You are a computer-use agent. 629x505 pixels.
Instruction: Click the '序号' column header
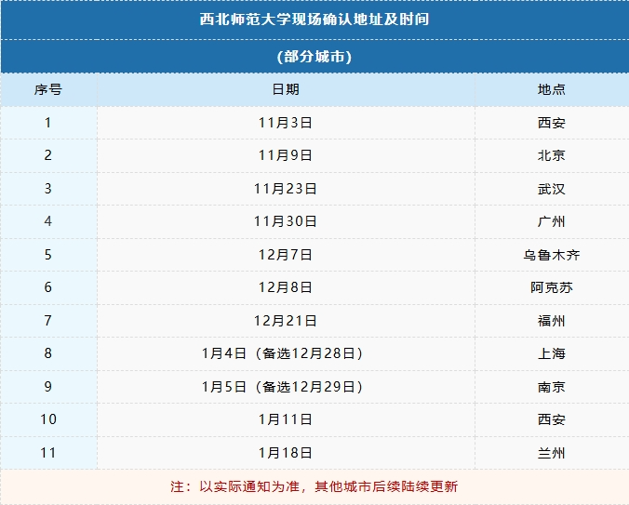pos(48,89)
